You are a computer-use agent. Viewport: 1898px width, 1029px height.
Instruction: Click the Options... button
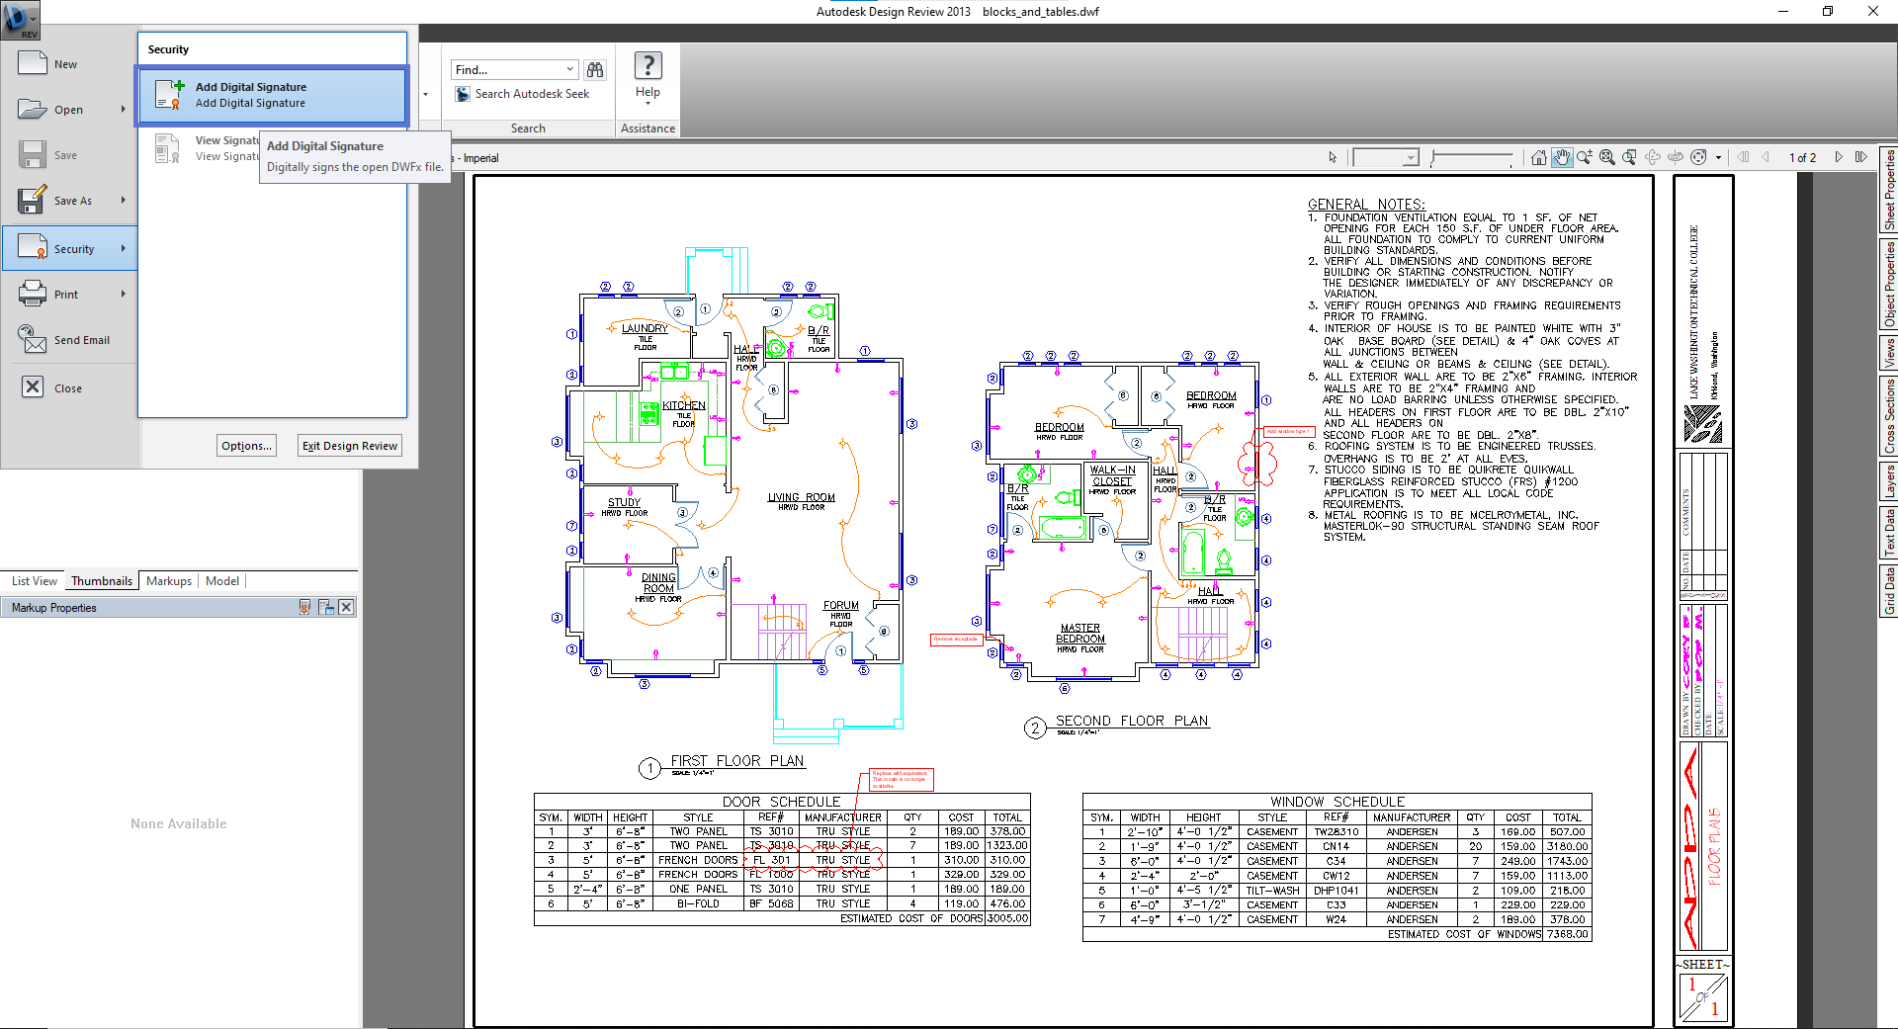click(x=246, y=446)
